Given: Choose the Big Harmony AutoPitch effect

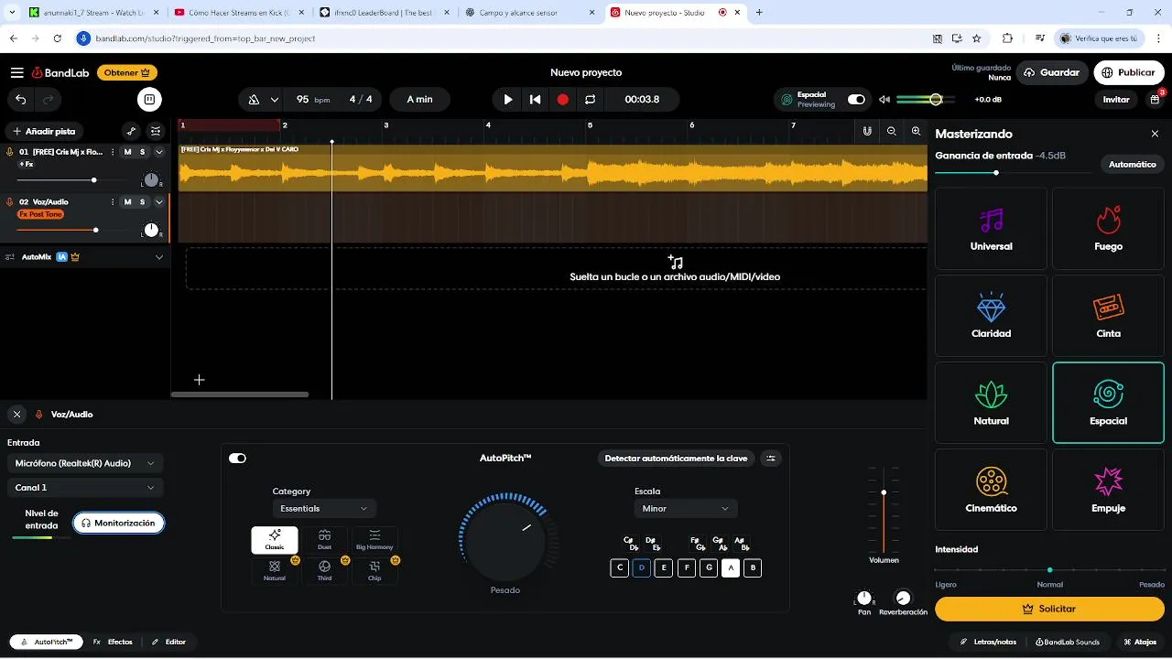Looking at the screenshot, I should tap(374, 540).
